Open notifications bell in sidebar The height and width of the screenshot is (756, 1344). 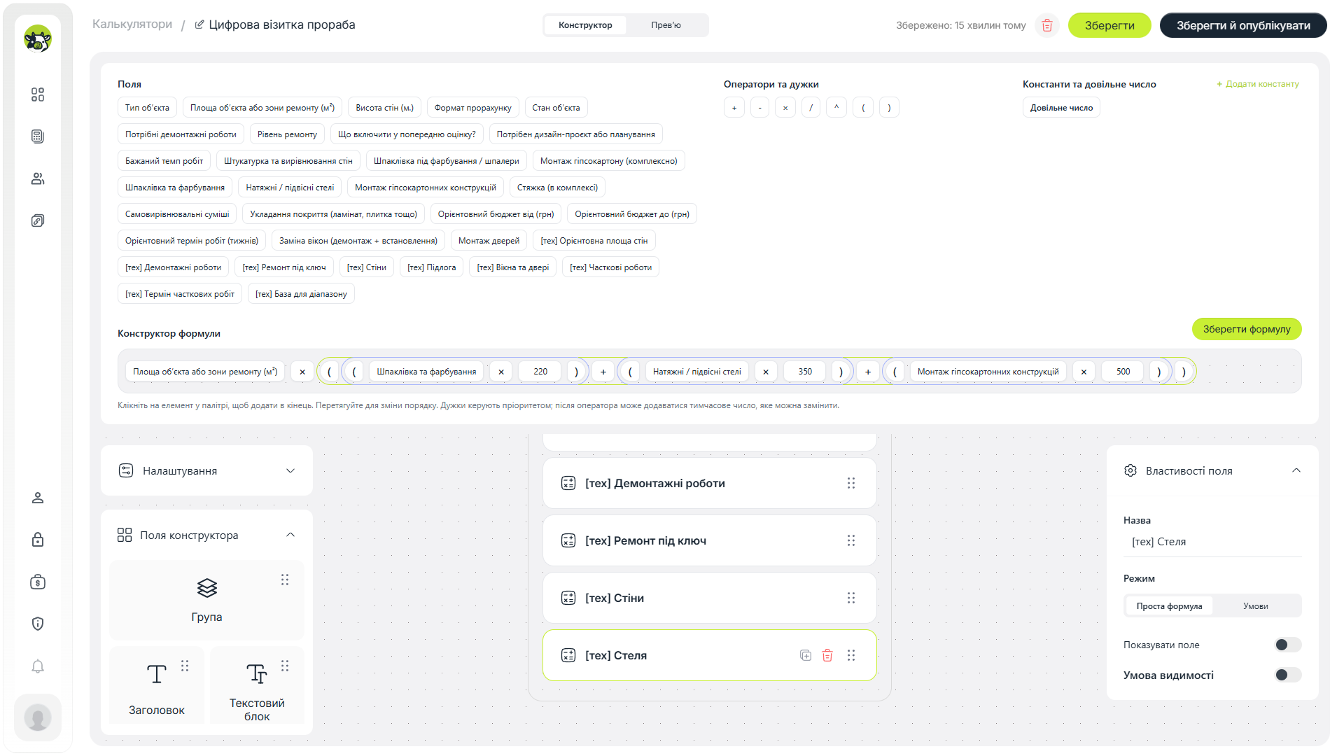38,666
